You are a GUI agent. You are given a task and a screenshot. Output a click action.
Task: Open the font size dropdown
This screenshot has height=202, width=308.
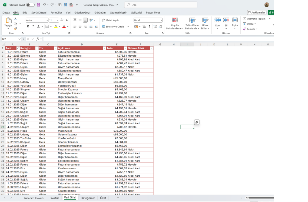click(x=58, y=20)
